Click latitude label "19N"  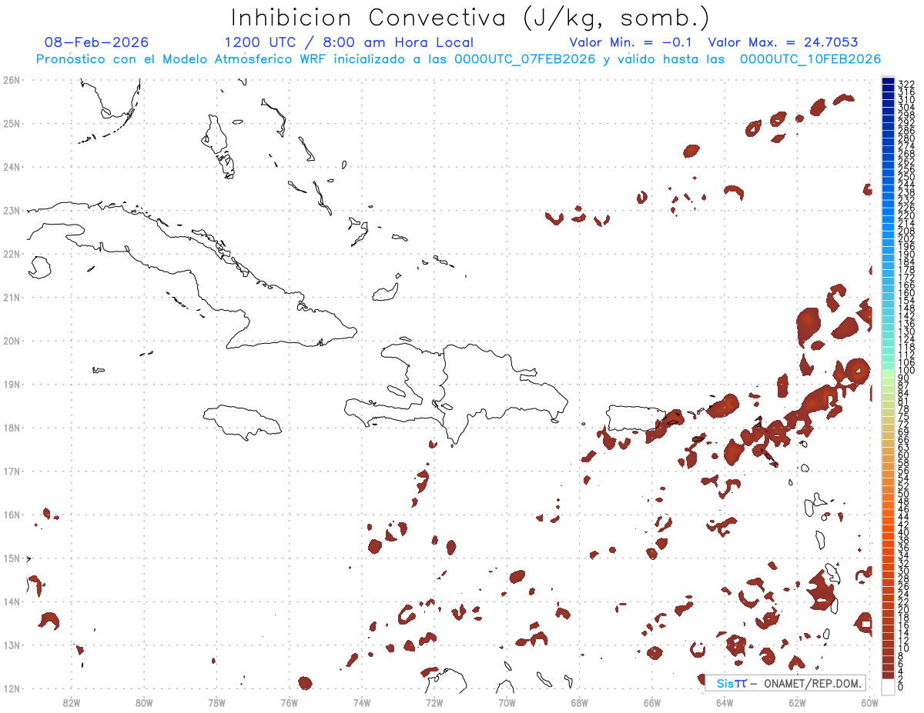(12, 384)
